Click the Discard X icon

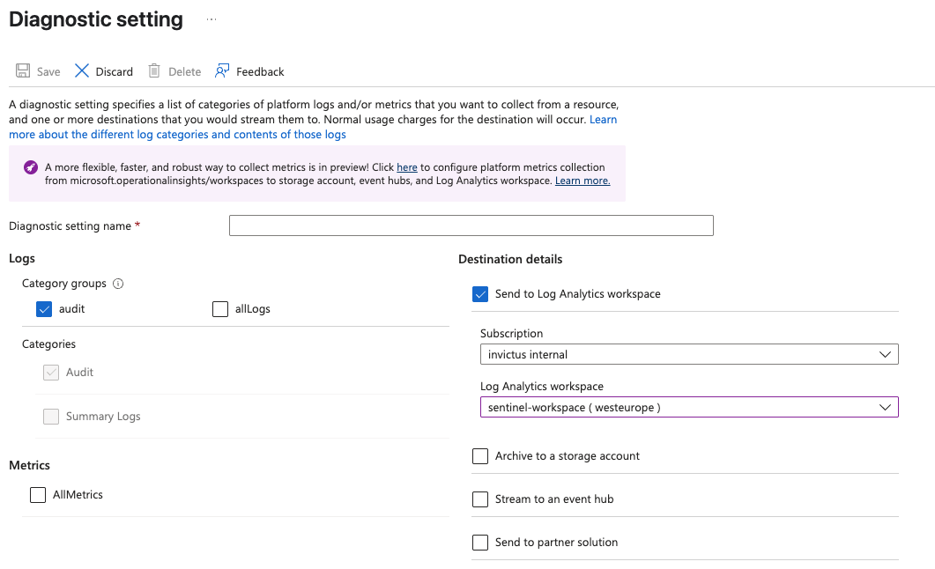pyautogui.click(x=82, y=71)
